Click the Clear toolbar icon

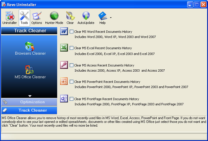coord(70,18)
